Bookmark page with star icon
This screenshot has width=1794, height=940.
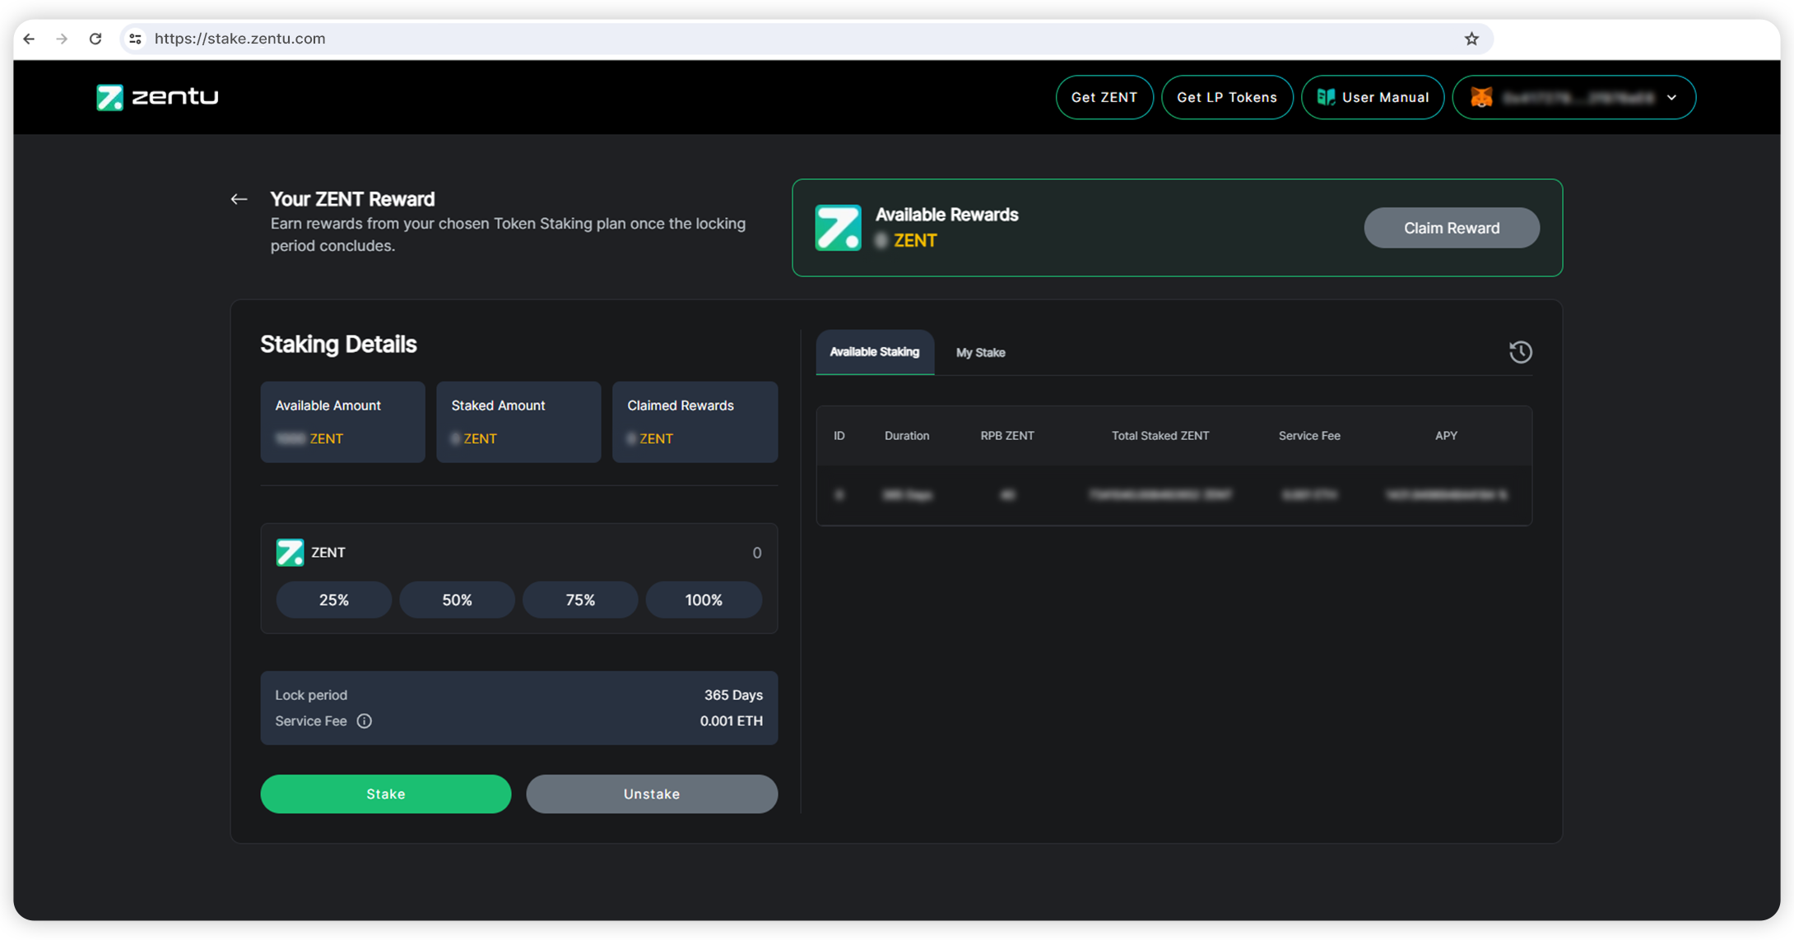(x=1471, y=39)
